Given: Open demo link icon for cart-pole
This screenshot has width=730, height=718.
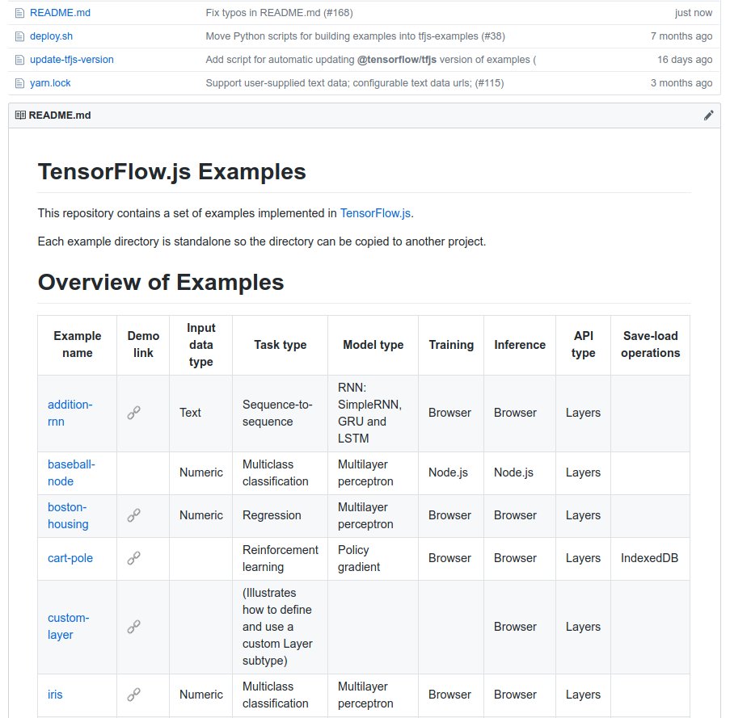Looking at the screenshot, I should point(133,558).
